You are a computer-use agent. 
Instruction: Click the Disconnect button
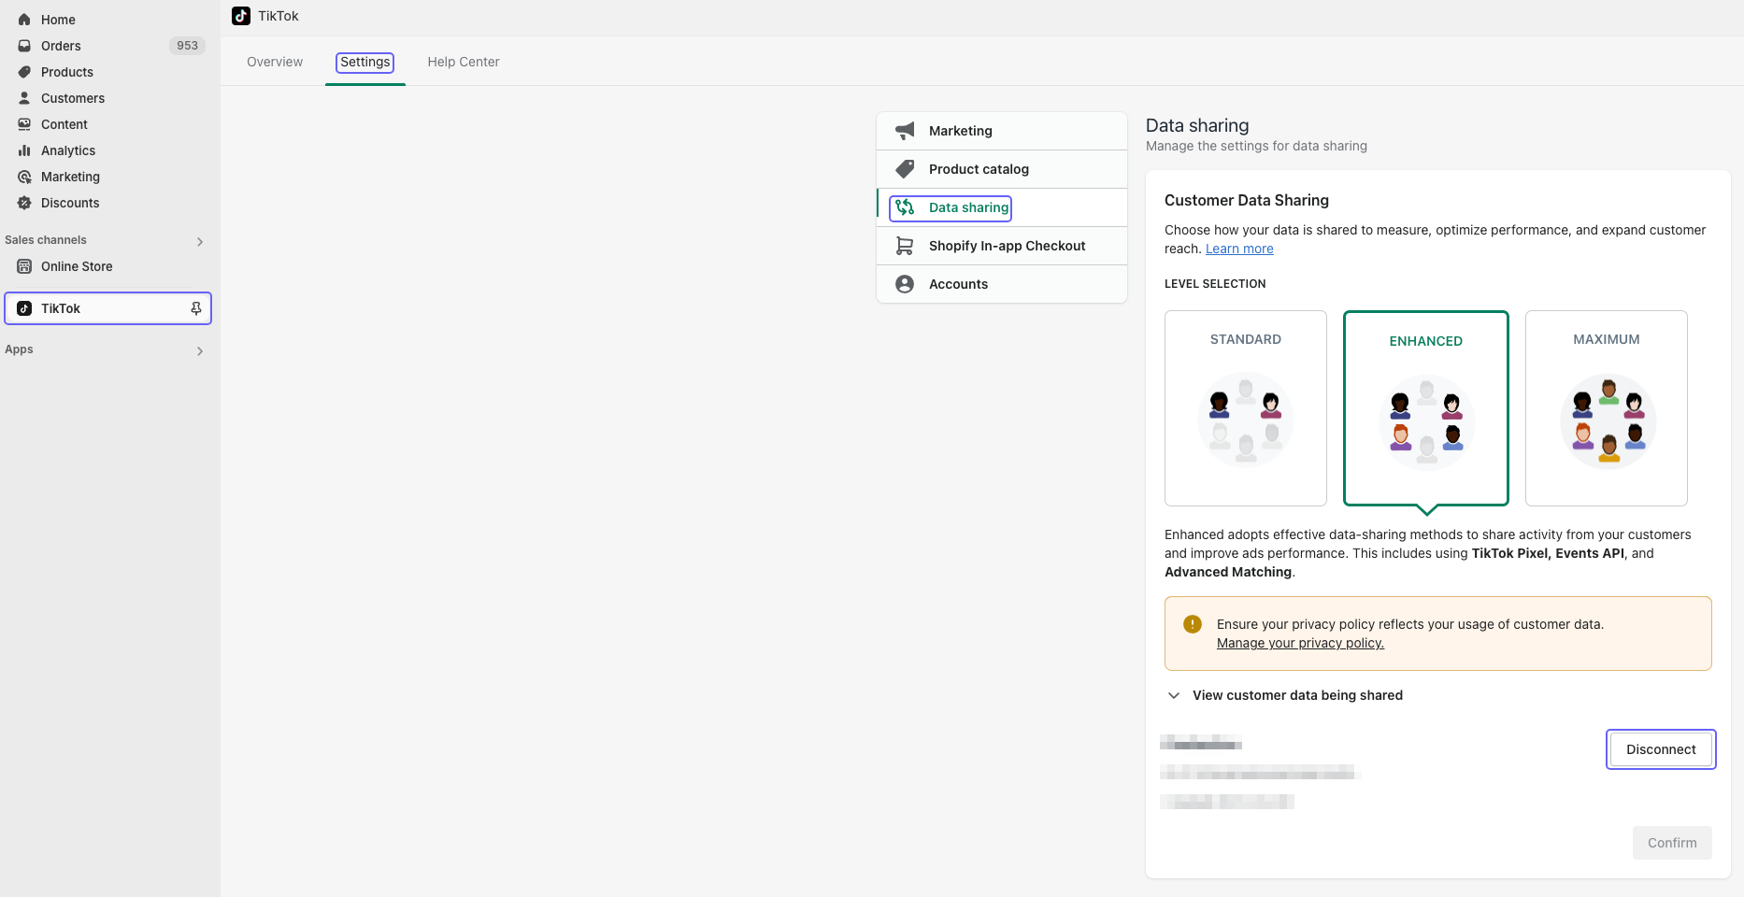pos(1661,749)
